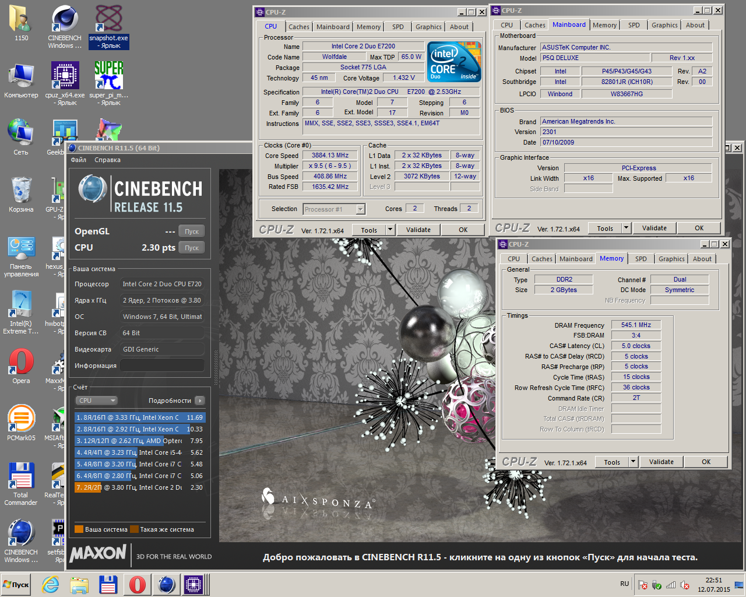Viewport: 746px width, 597px height.
Task: Click Validate in Mainboard CPU-Z window
Action: (x=654, y=228)
